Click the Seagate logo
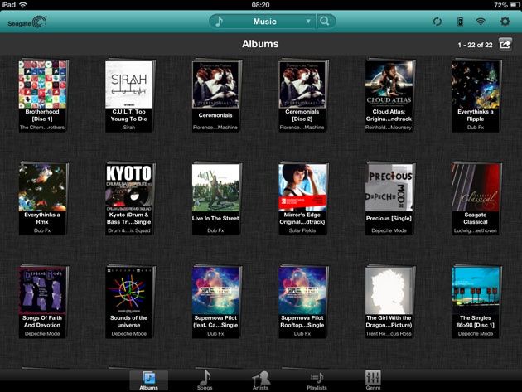Viewport: 522px width, 392px height. click(27, 22)
